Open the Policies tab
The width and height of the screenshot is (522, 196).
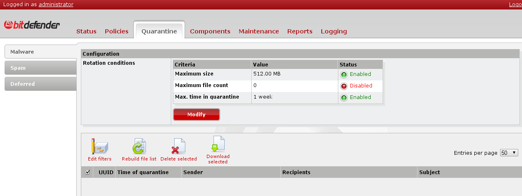[x=117, y=31]
